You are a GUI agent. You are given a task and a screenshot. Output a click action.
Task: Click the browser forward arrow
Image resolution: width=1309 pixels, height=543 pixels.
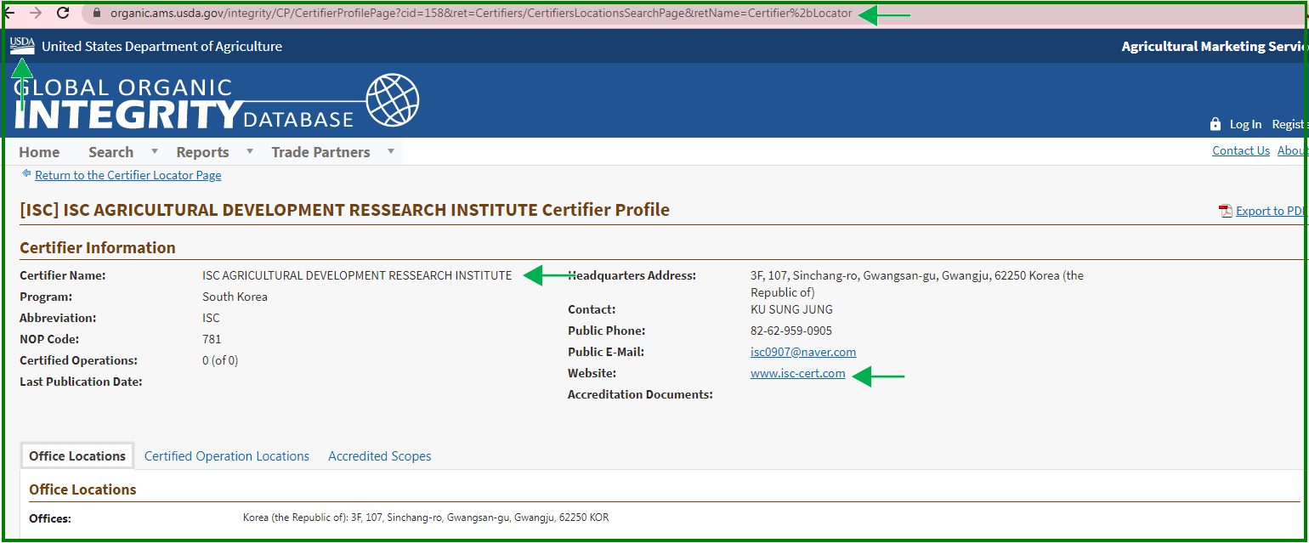click(36, 13)
